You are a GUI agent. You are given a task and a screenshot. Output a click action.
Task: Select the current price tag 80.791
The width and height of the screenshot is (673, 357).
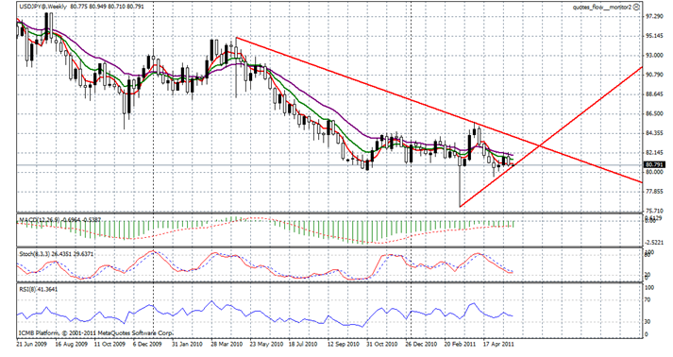click(x=654, y=164)
